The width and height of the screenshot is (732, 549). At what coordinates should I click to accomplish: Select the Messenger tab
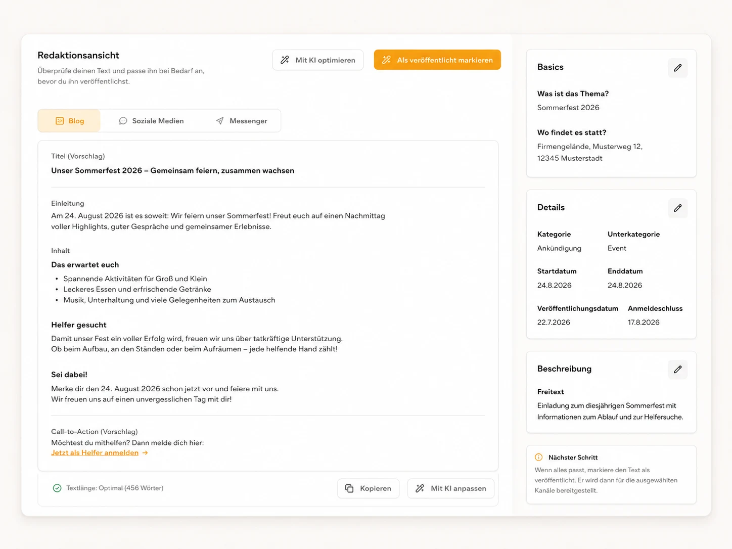tap(242, 121)
